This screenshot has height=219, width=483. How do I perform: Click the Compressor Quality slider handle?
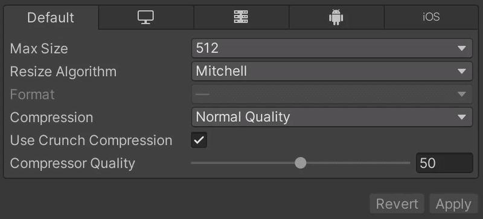pos(300,163)
